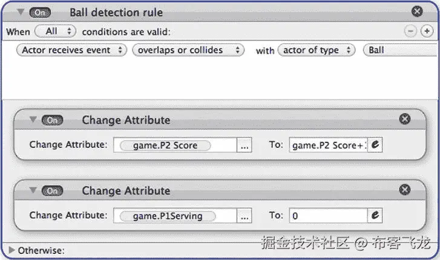Click the To field containing 0
440x260 pixels.
point(328,216)
